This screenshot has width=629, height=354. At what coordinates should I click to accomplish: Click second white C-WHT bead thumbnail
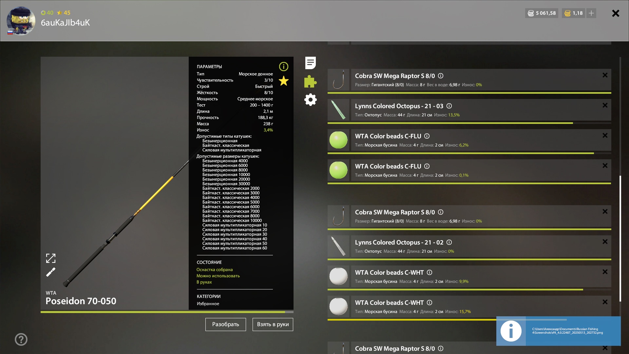tap(338, 306)
